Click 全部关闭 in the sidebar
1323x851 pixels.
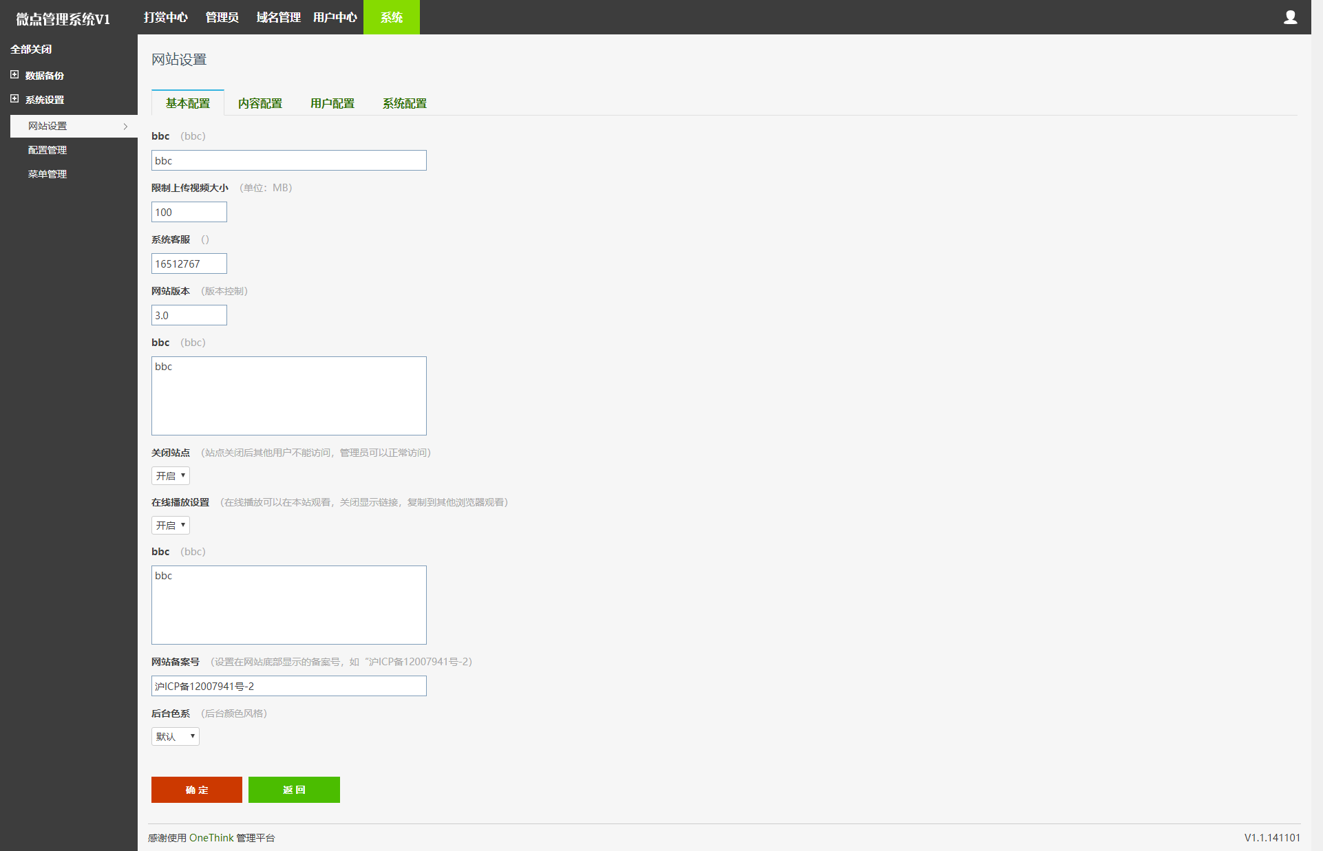[31, 49]
